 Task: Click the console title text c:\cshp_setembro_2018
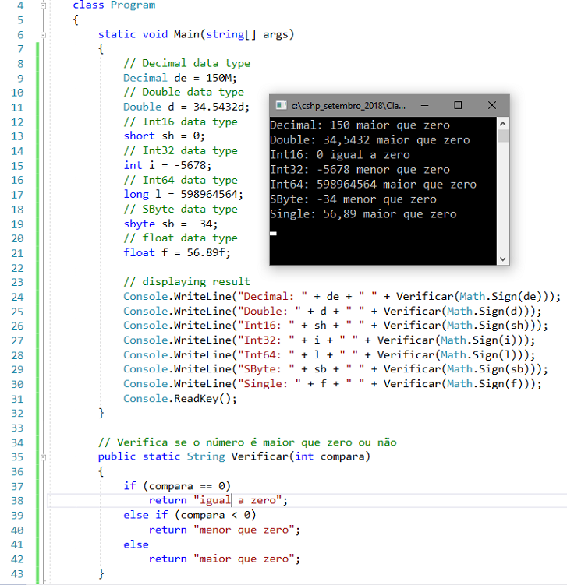pos(348,106)
